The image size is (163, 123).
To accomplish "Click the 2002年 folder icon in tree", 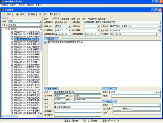I will [x=9, y=29].
